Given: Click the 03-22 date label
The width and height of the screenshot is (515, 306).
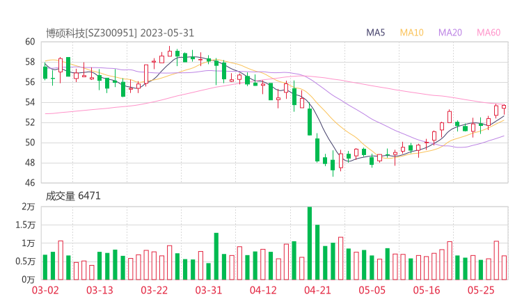Looking at the screenshot, I should tap(154, 290).
